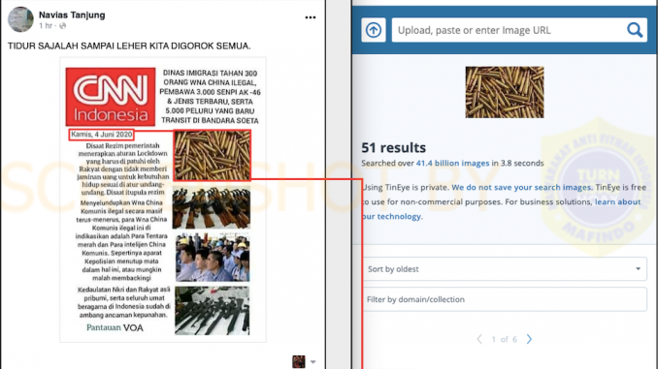The image size is (658, 369).
Task: Click the CNN Indonesia logo in post
Action: [111, 97]
